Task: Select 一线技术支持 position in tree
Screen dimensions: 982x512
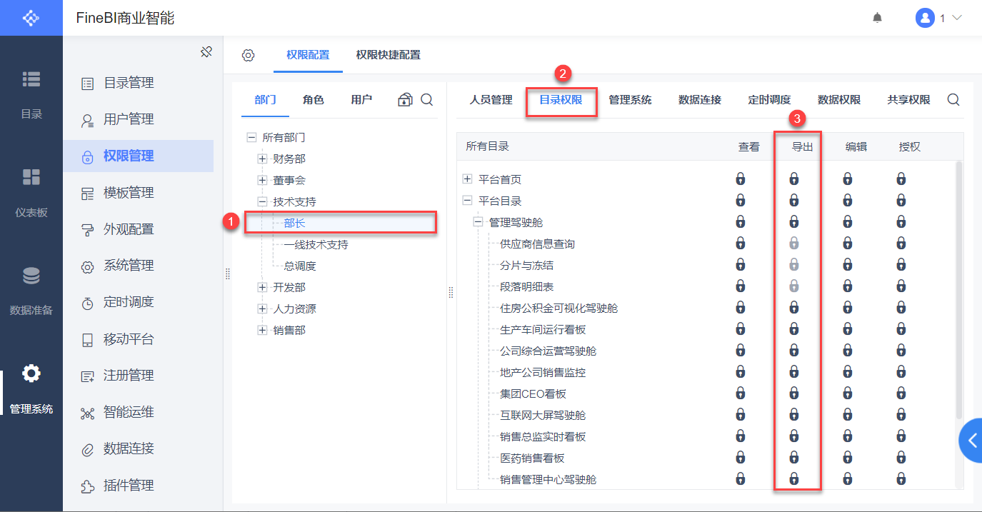Action: point(316,244)
